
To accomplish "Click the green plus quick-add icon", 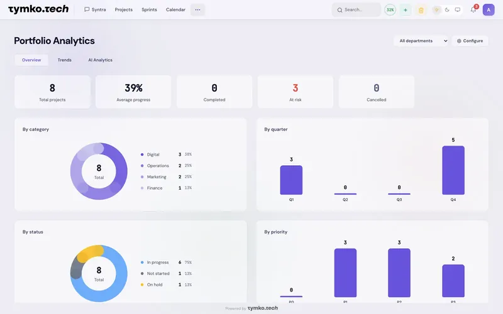I will (405, 10).
